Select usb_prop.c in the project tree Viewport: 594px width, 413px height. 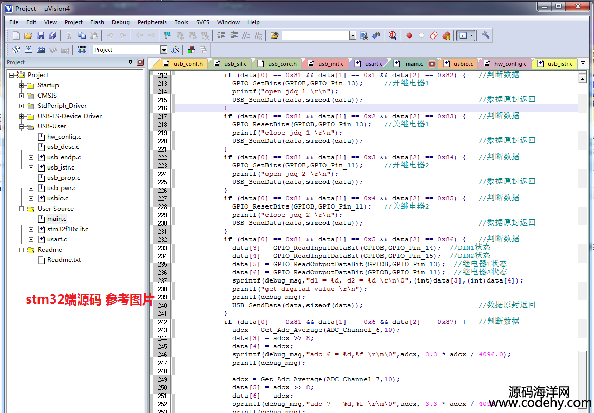click(x=64, y=178)
